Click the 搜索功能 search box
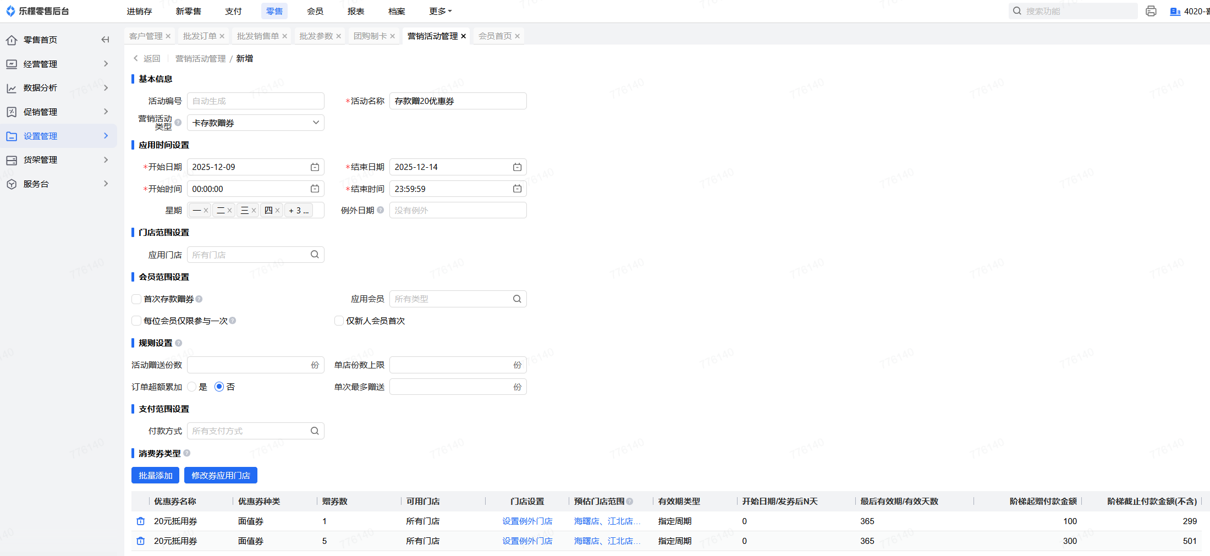The width and height of the screenshot is (1210, 556). pyautogui.click(x=1073, y=11)
